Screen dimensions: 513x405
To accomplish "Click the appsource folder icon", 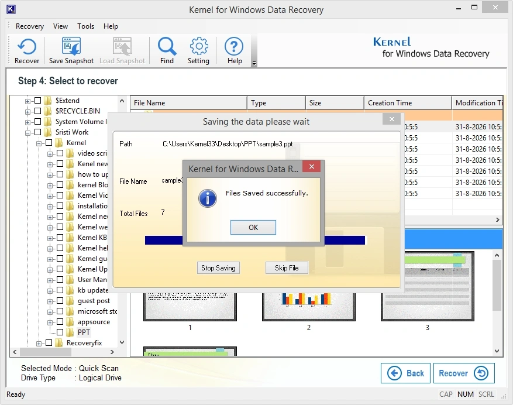I will [x=70, y=322].
